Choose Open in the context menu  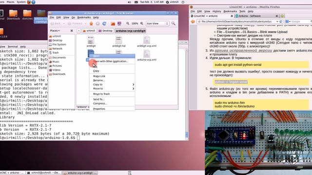[x=112, y=56]
